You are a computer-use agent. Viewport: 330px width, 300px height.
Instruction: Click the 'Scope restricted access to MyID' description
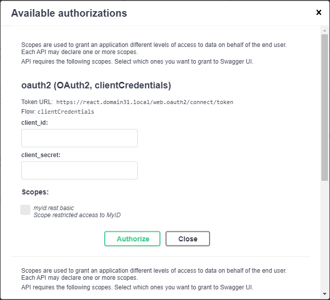pyautogui.click(x=77, y=215)
